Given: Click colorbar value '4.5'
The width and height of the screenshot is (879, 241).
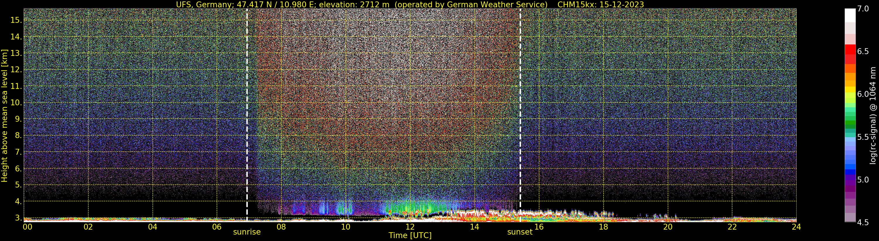Looking at the screenshot, I should click(863, 223).
